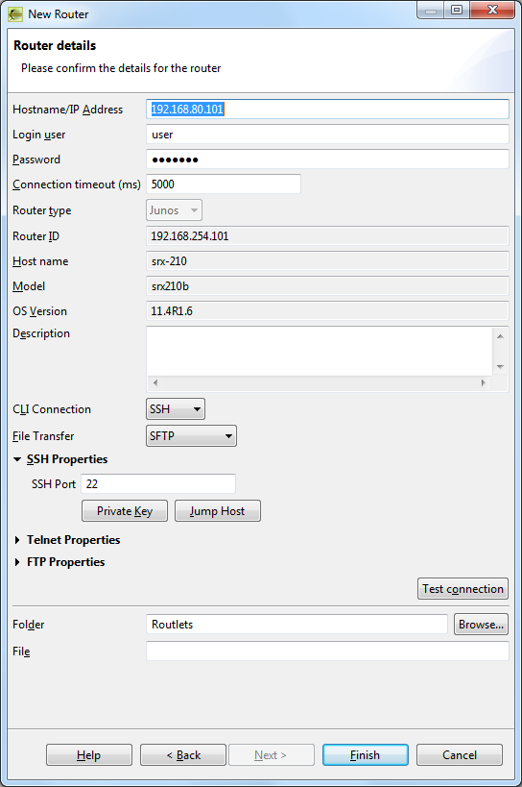522x787 pixels.
Task: Click the Private Key button
Action: [x=125, y=511]
